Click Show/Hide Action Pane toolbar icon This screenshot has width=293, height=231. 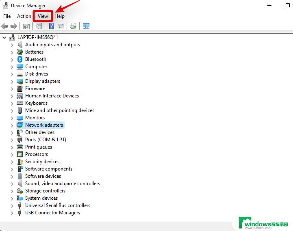(x=61, y=26)
